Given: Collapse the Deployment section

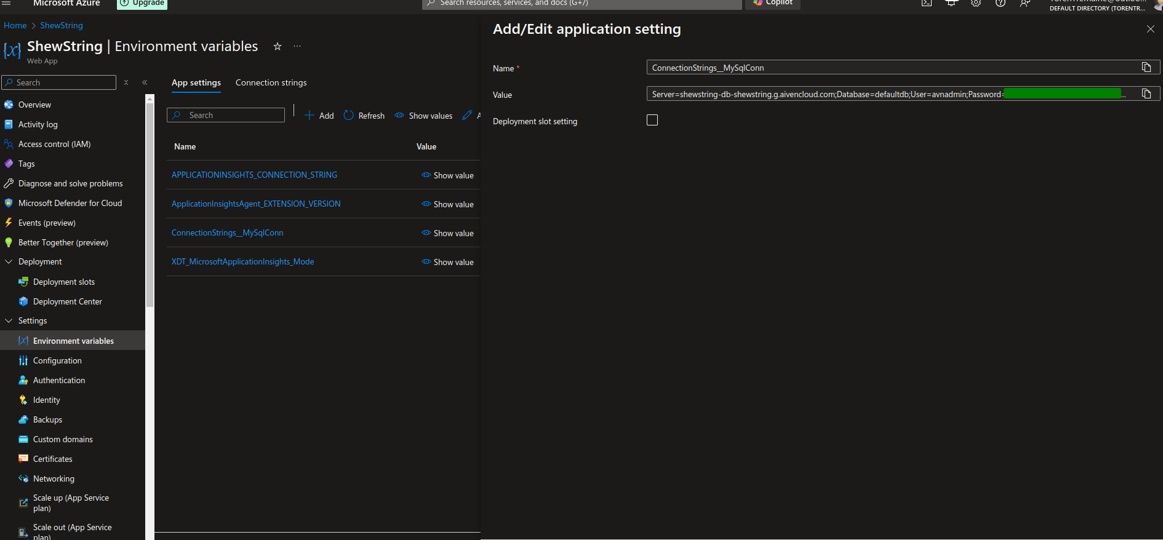Looking at the screenshot, I should [9, 261].
